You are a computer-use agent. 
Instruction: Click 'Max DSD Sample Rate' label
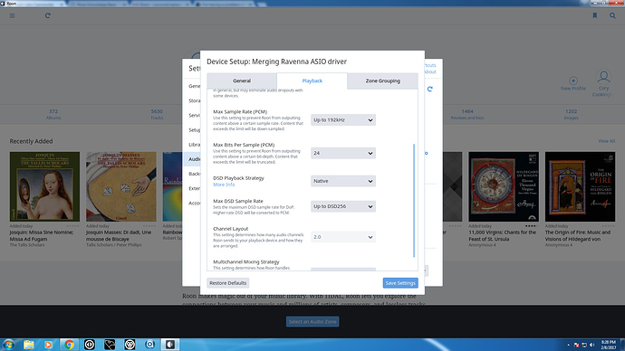coord(238,201)
